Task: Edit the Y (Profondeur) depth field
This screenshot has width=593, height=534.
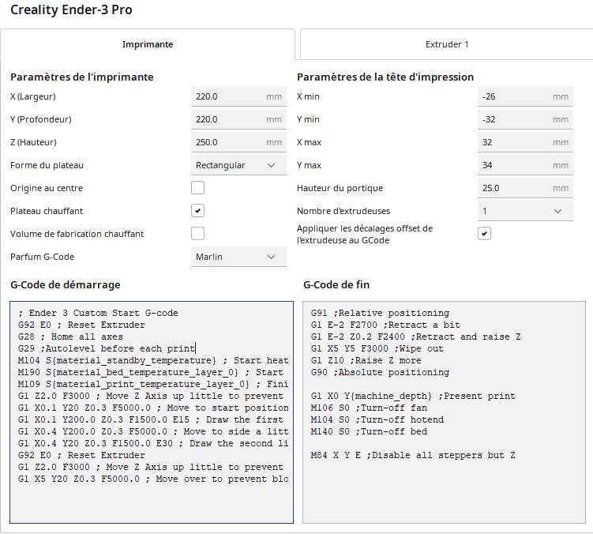Action: 238,119
